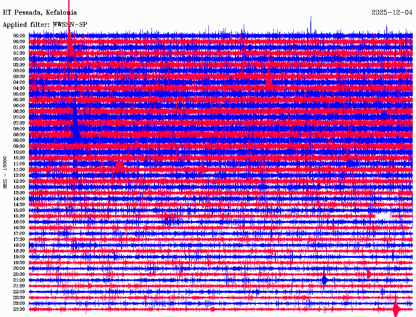Click the red seismic event on the 11:30 trace
This screenshot has width=416, height=317.
(x=119, y=167)
